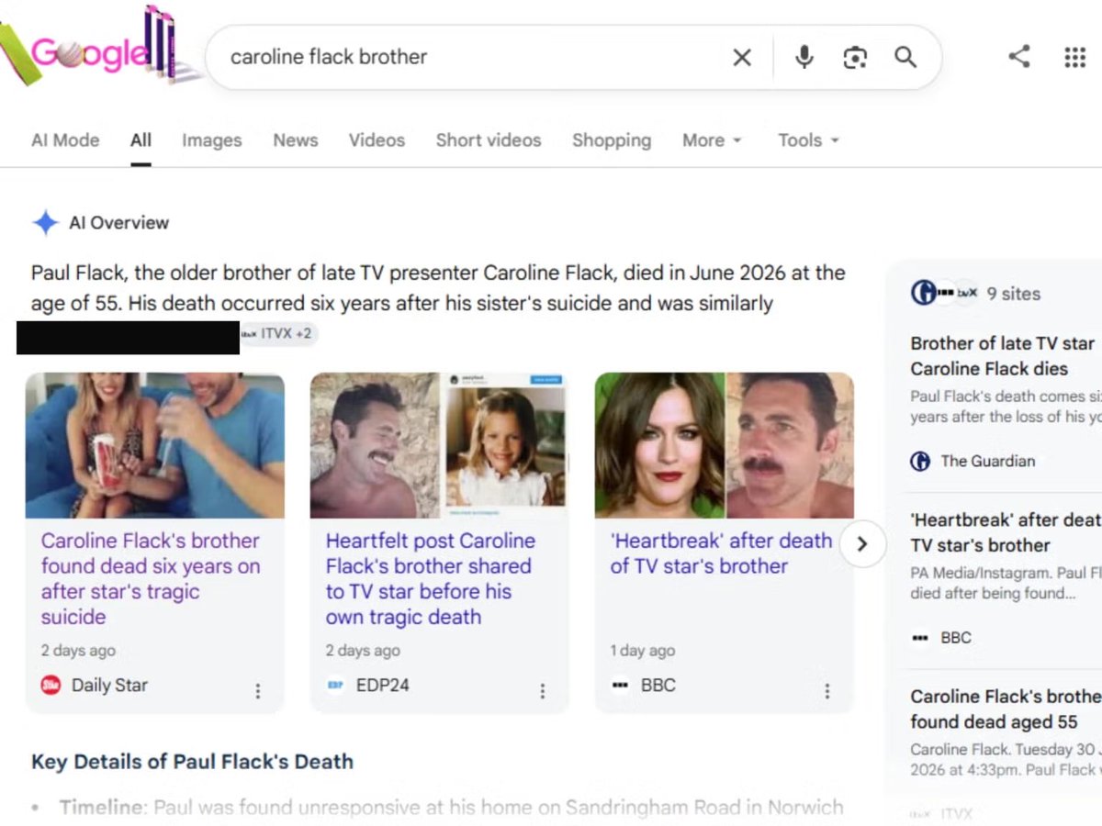Open 'Heartfelt post Caroline Flack's brother shared' article
1102x826 pixels.
(430, 578)
